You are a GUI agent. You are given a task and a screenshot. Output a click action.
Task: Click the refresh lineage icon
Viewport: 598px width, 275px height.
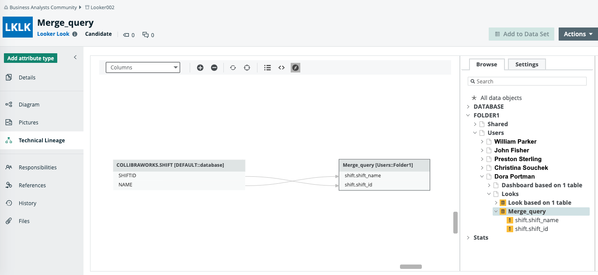233,68
